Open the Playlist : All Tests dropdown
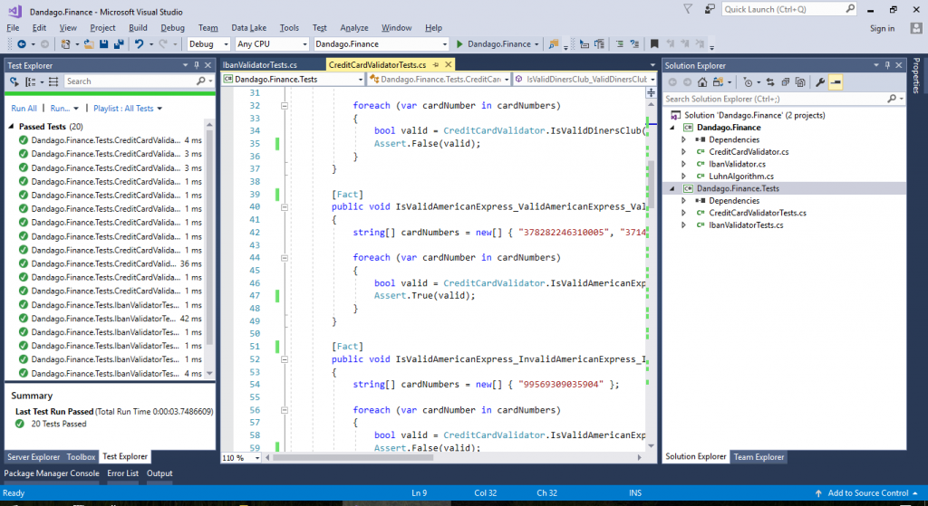This screenshot has width=928, height=506. click(127, 109)
